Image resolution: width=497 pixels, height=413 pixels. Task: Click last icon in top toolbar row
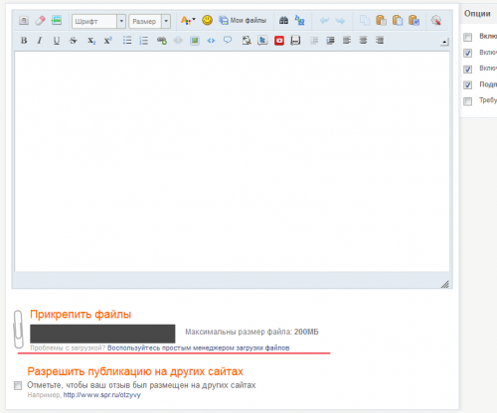[436, 21]
